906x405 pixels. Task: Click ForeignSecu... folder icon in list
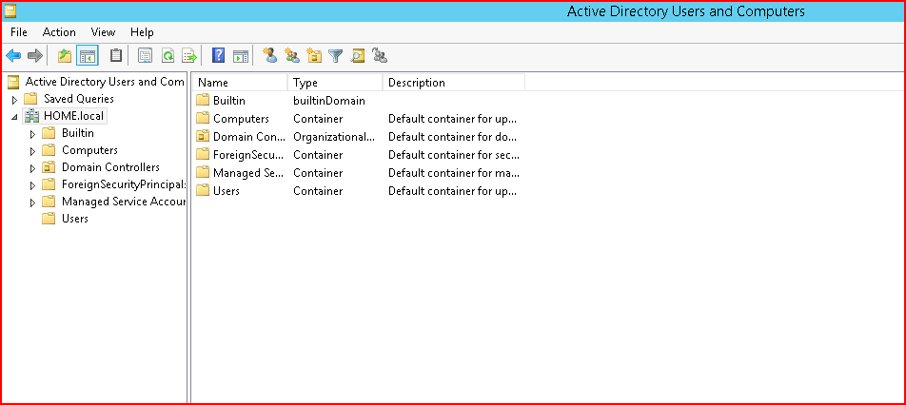click(202, 155)
